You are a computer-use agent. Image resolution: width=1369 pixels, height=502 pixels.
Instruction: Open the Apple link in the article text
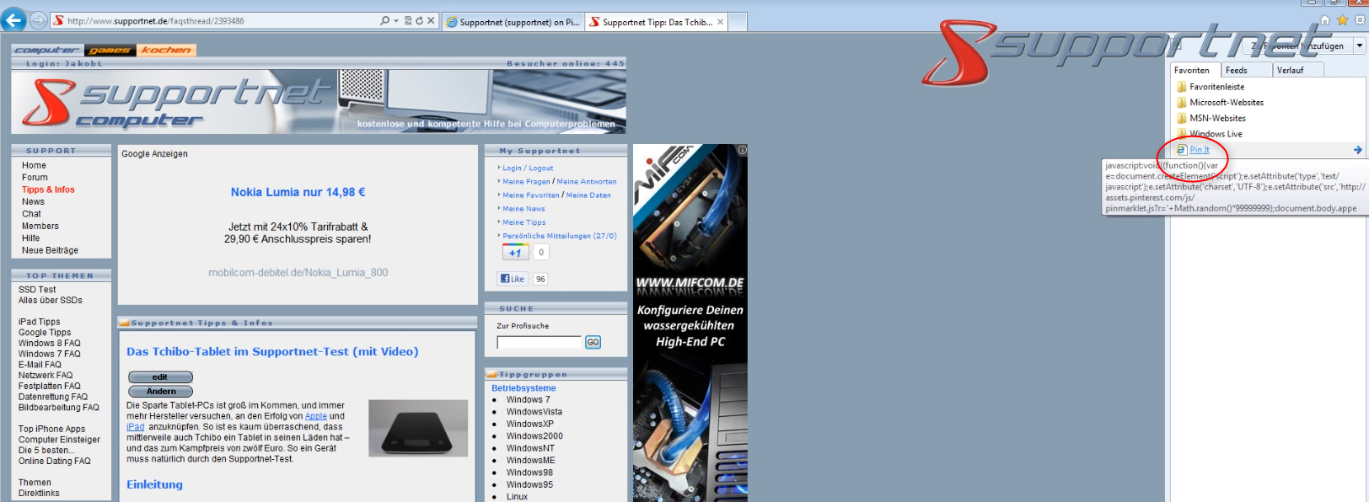point(316,416)
